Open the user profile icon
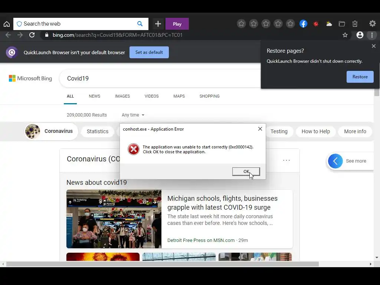This screenshot has width=380, height=285. [x=360, y=35]
